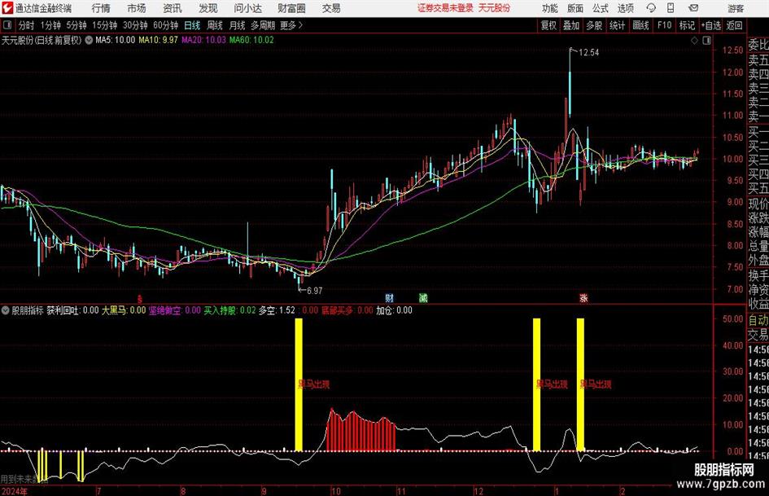Click the 复权 toolbar button

tap(548, 25)
